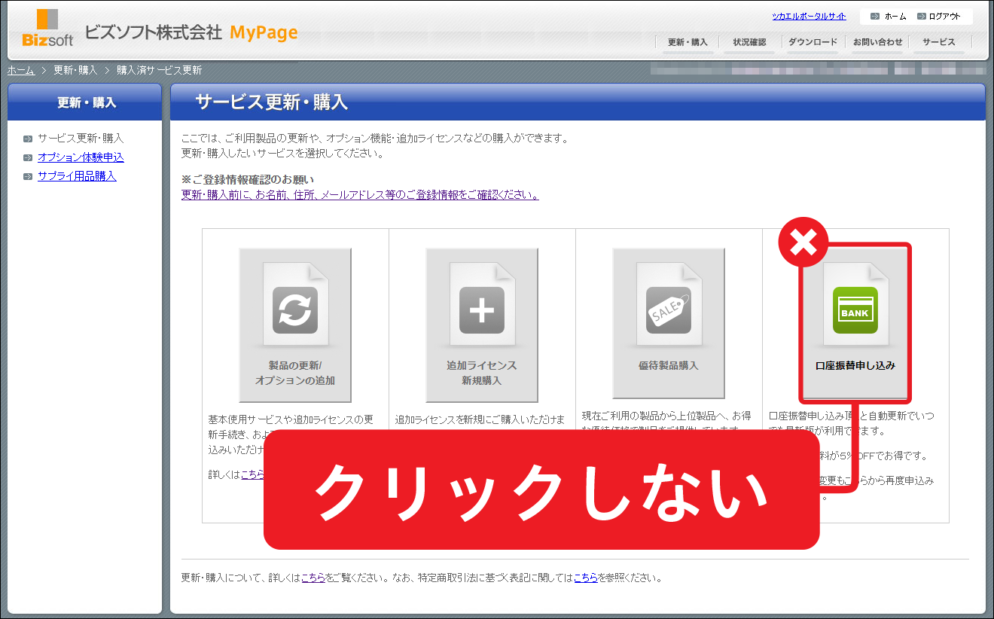Open the 製品の更新/オプションの追加 tile
The height and width of the screenshot is (619, 994).
click(294, 325)
